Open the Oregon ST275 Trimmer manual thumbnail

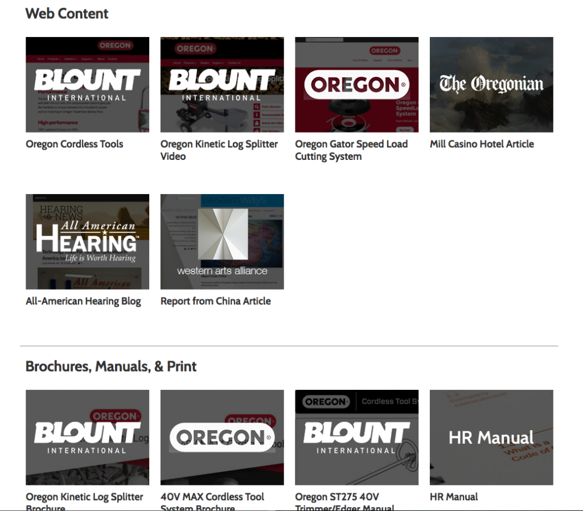click(356, 437)
